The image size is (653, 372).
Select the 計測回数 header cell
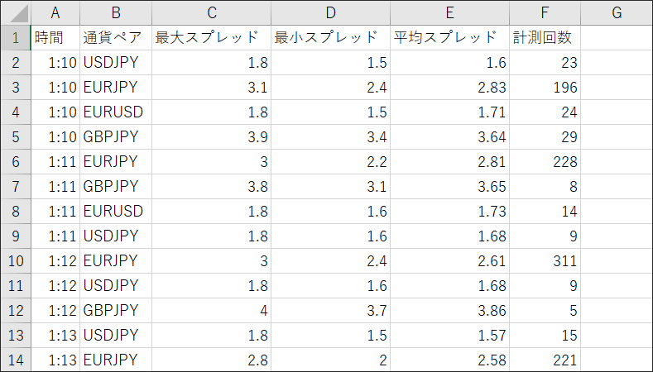click(x=545, y=38)
